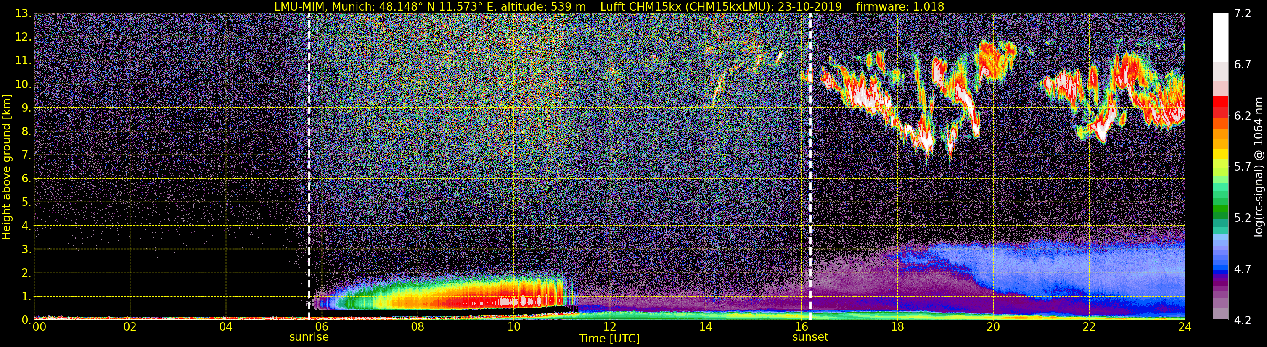Select the 'altitude: 539 m' text in the title
Screen dimensions: 1267x347
coord(543,6)
